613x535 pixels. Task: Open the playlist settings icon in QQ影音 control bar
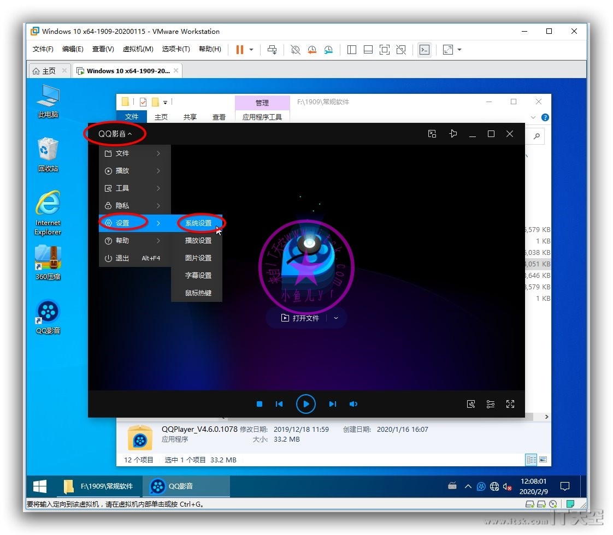[491, 404]
